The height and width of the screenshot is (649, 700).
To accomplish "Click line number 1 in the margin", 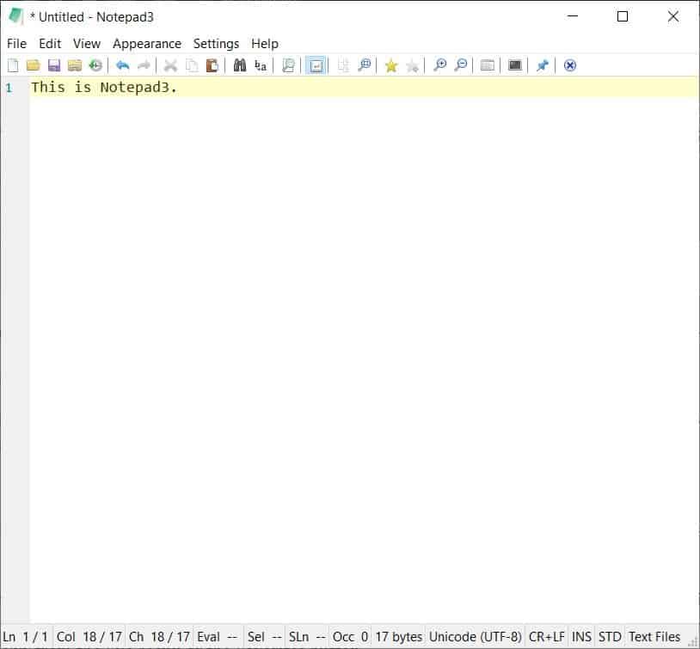I will pos(9,87).
